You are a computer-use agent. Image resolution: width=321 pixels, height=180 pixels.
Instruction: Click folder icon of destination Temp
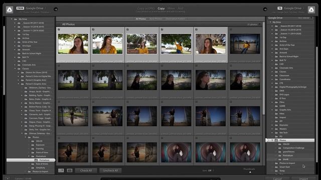click(x=276, y=170)
